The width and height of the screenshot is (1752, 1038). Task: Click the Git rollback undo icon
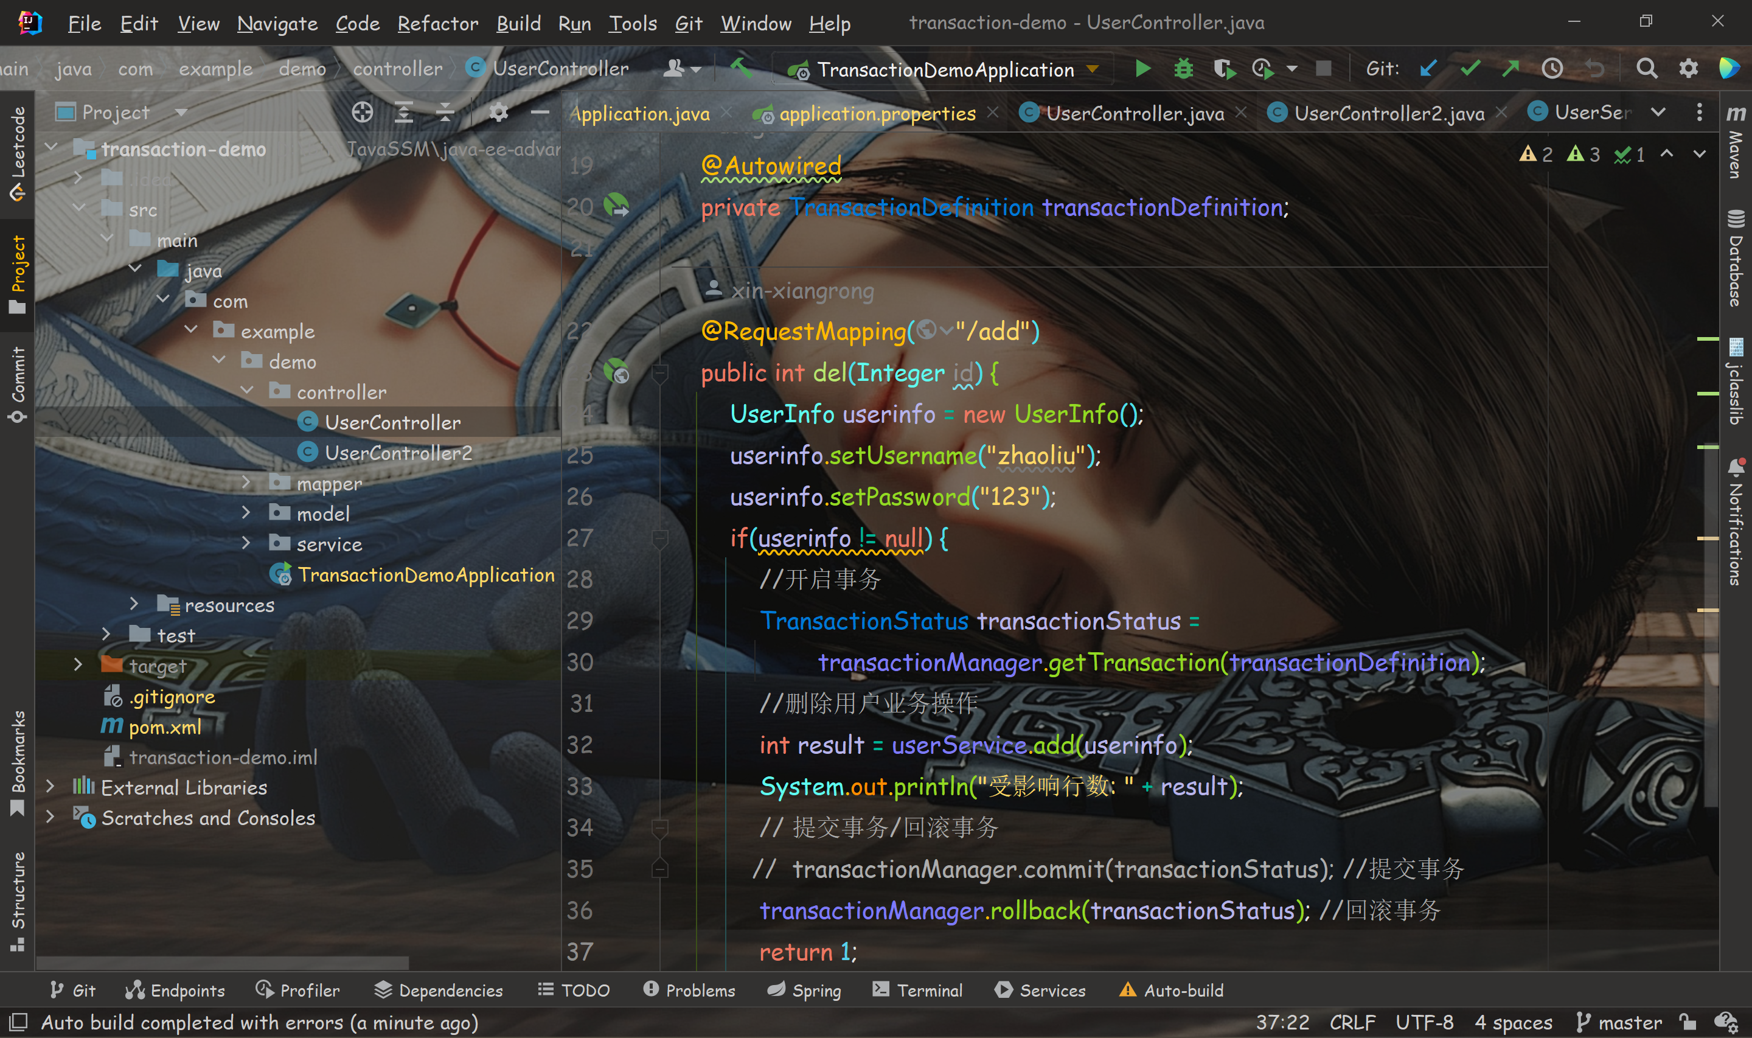click(x=1594, y=69)
